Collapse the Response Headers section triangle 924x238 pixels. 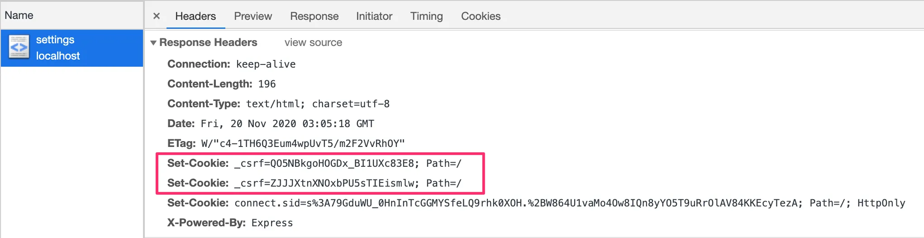pyautogui.click(x=153, y=43)
